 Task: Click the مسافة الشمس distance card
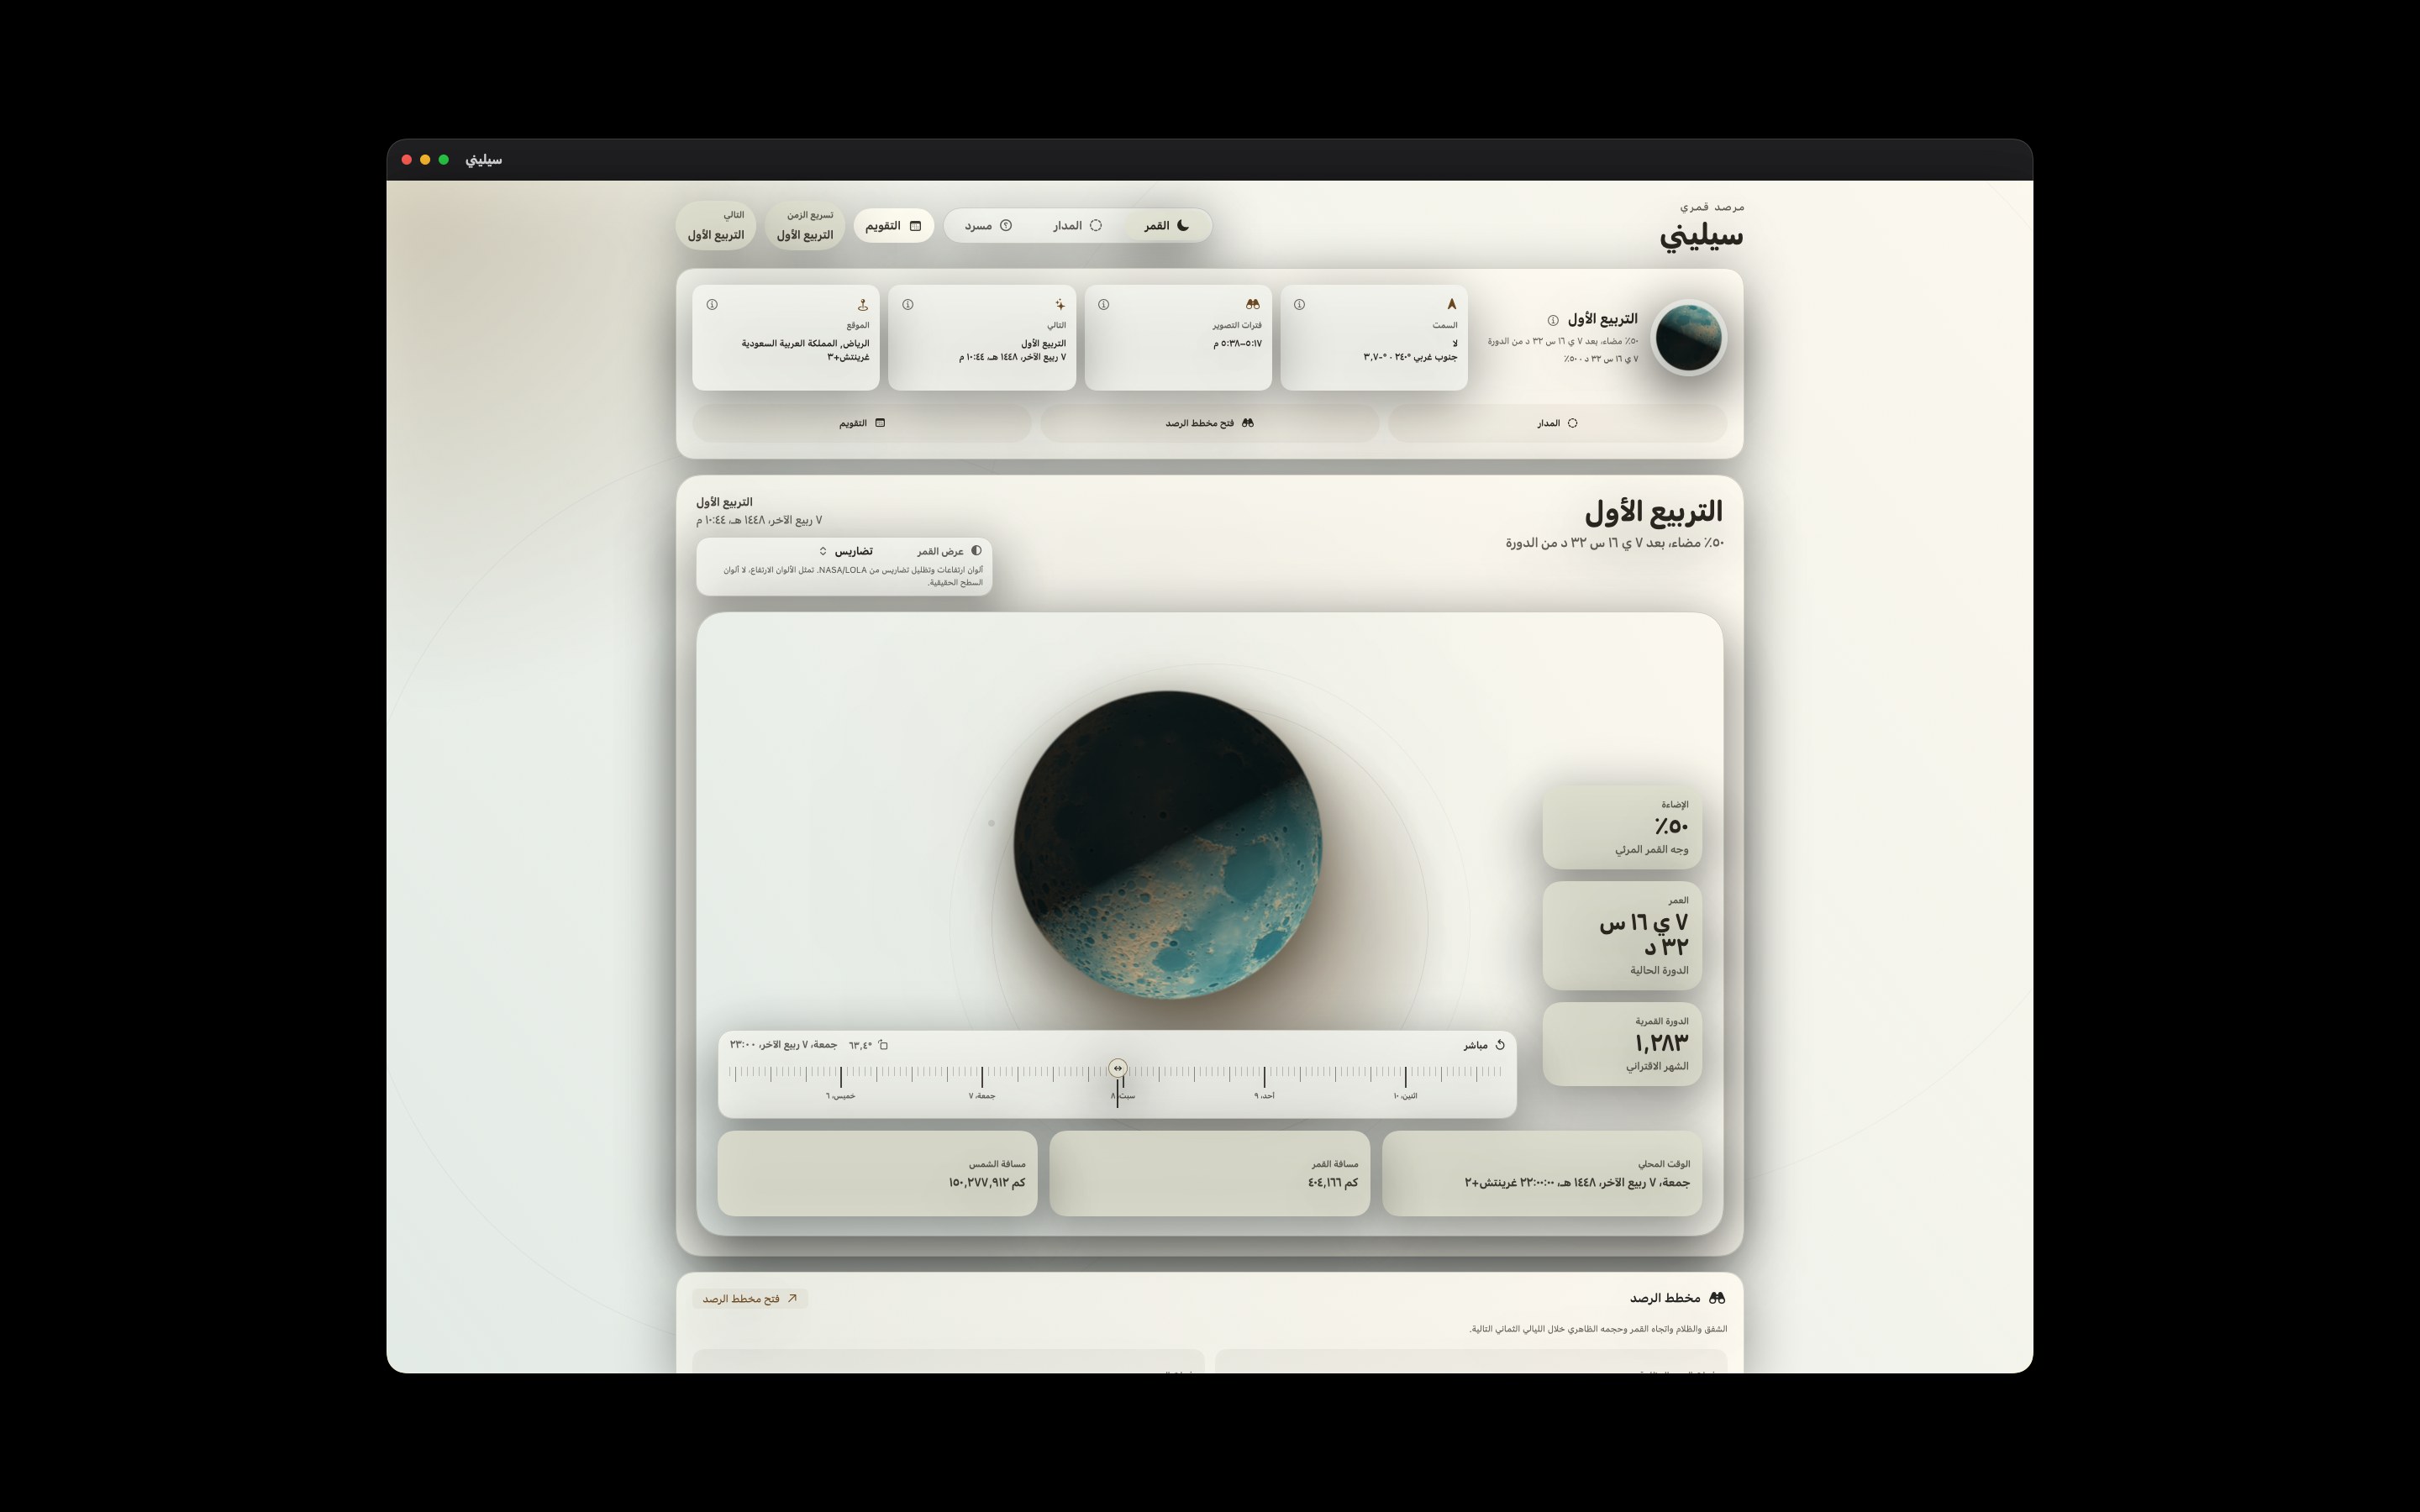click(877, 1174)
